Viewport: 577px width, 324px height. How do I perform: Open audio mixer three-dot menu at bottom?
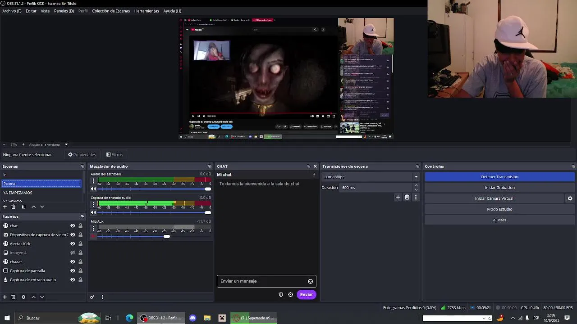[102, 297]
